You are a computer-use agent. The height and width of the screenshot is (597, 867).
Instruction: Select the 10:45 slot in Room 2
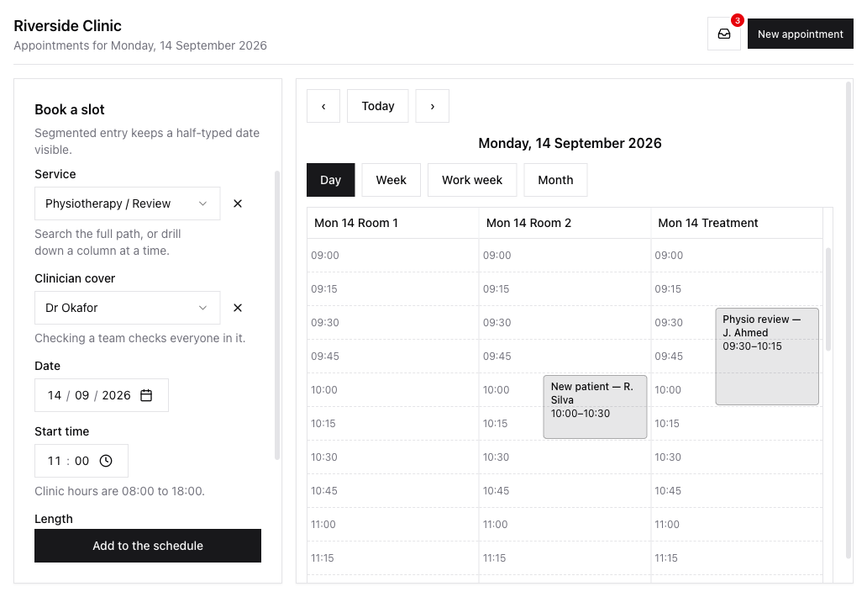(565, 491)
